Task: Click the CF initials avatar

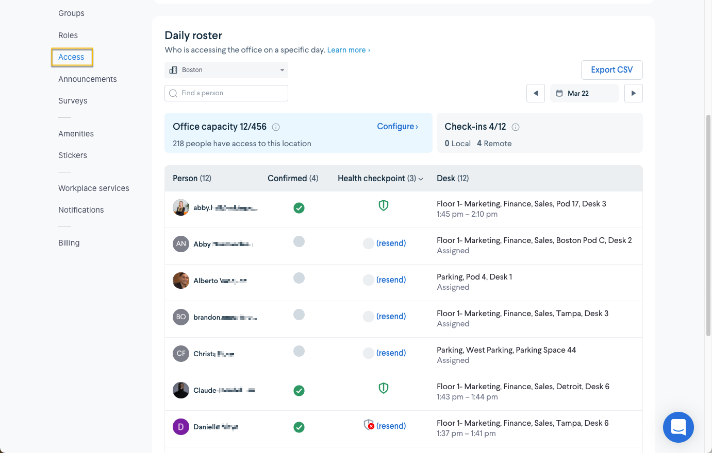Action: (x=181, y=354)
